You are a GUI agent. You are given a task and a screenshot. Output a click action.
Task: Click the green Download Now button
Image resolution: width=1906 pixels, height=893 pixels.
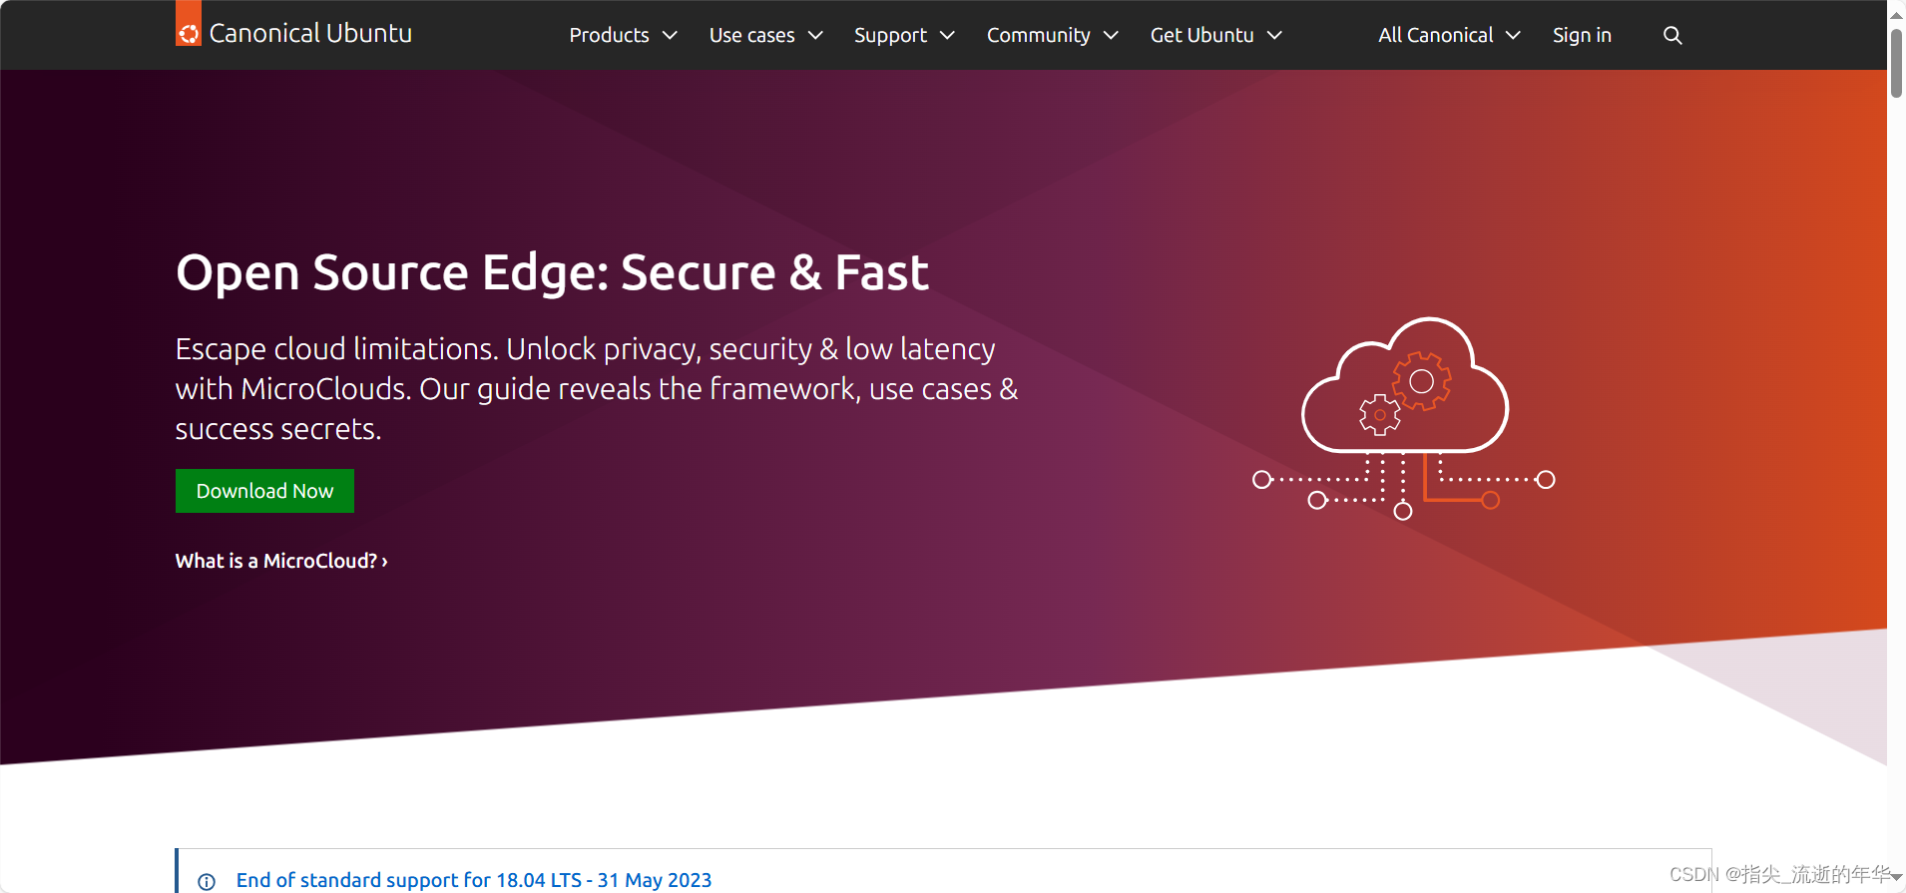click(x=264, y=491)
